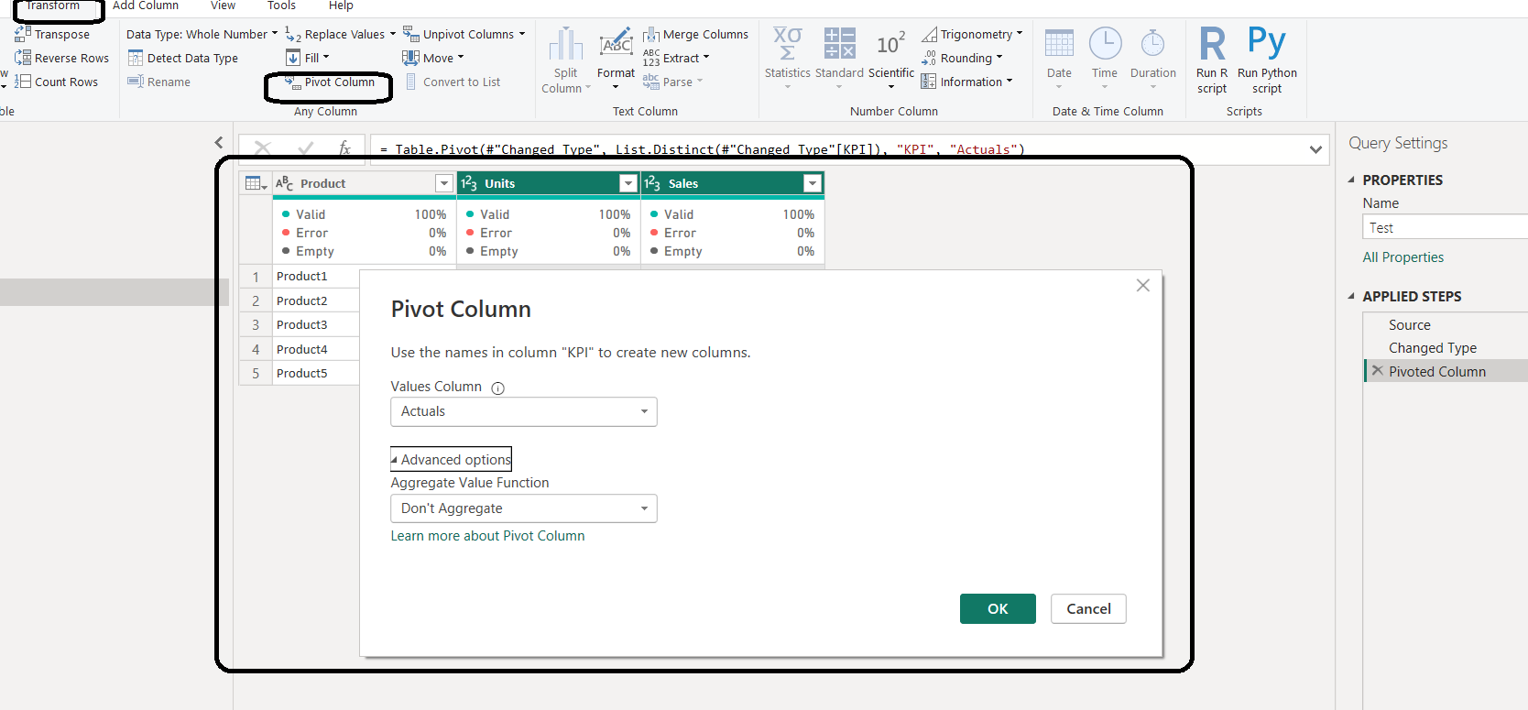The height and width of the screenshot is (710, 1528).
Task: Click the Date column icon
Action: [x=1059, y=43]
